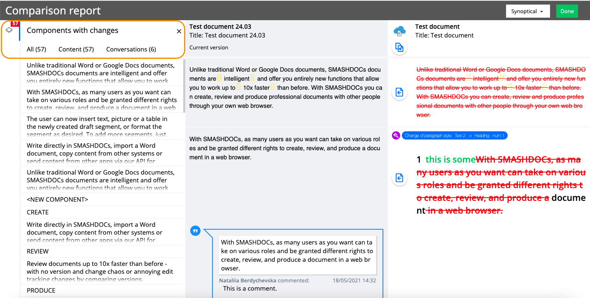Click the copy document icon under cloud icon
This screenshot has width=590, height=298.
point(399,48)
